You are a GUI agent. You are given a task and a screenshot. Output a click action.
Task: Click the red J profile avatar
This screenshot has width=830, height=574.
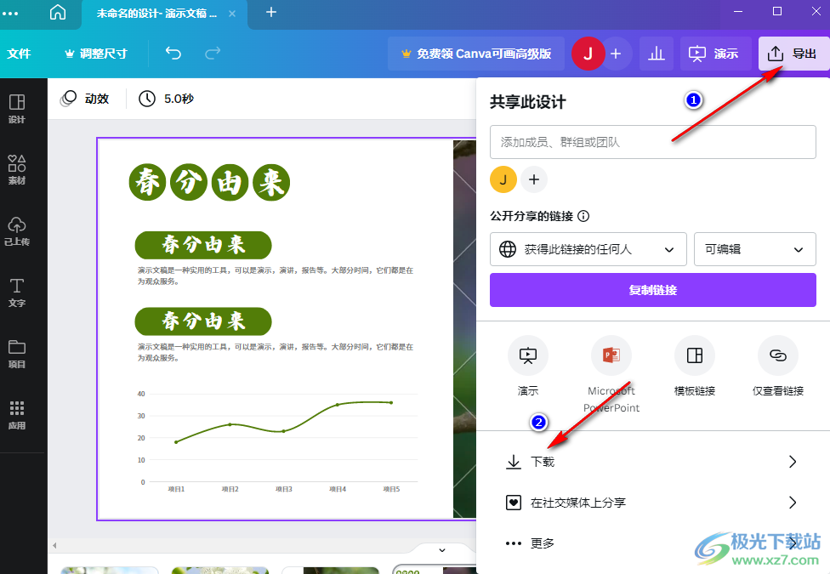588,54
